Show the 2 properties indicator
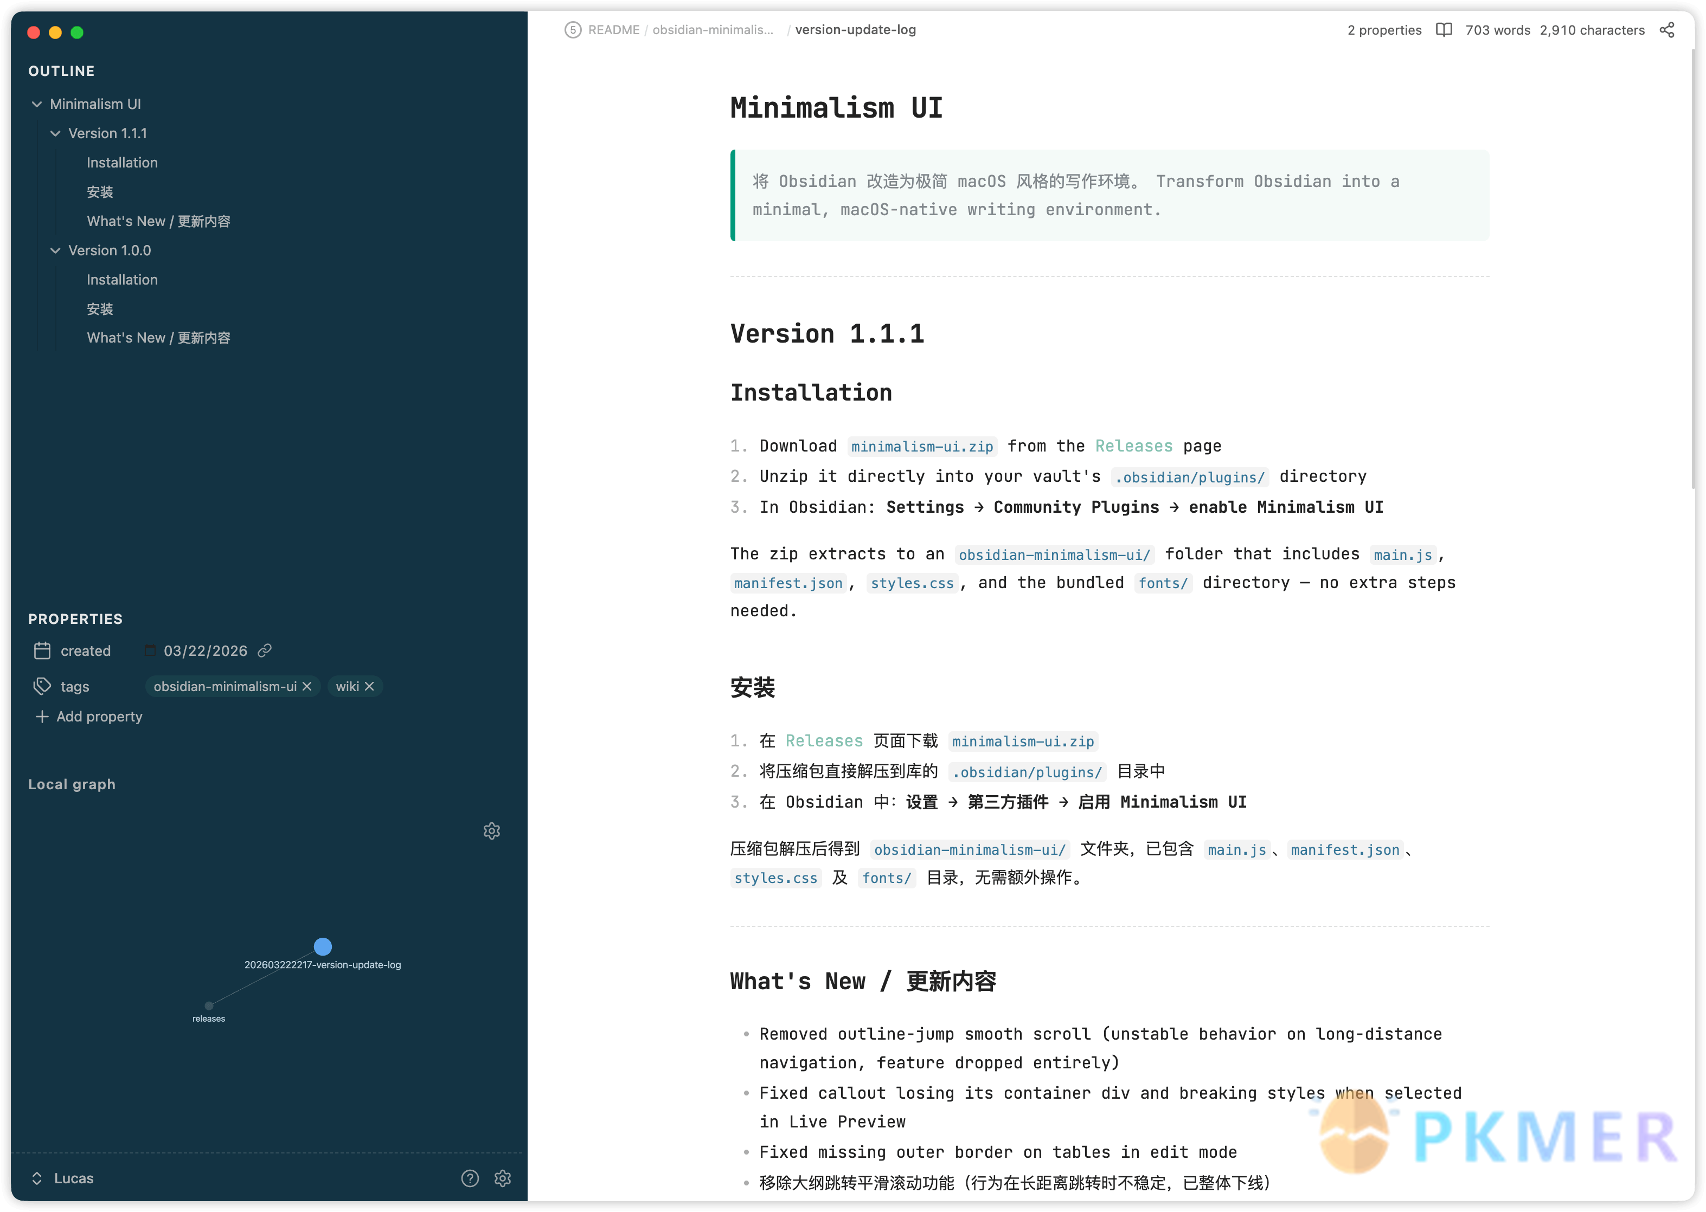The height and width of the screenshot is (1212, 1706). pyautogui.click(x=1384, y=30)
